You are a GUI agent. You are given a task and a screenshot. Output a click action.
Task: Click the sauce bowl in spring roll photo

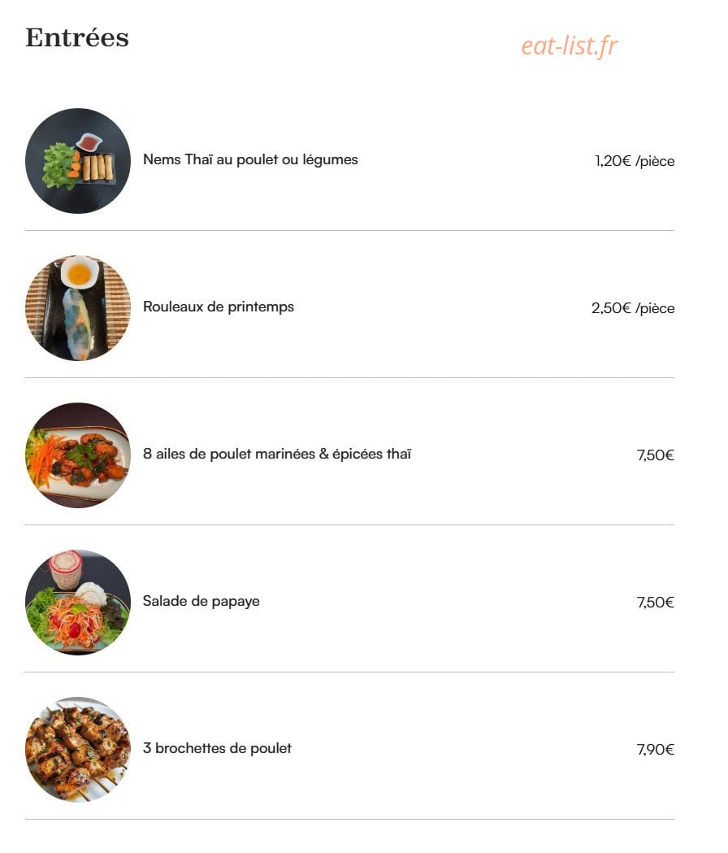80,272
